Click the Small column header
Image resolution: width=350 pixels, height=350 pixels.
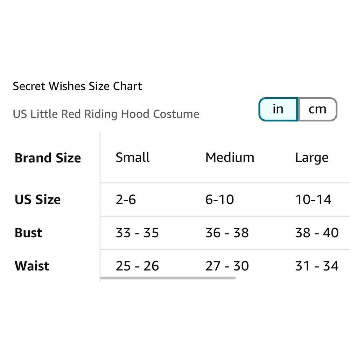pos(132,157)
